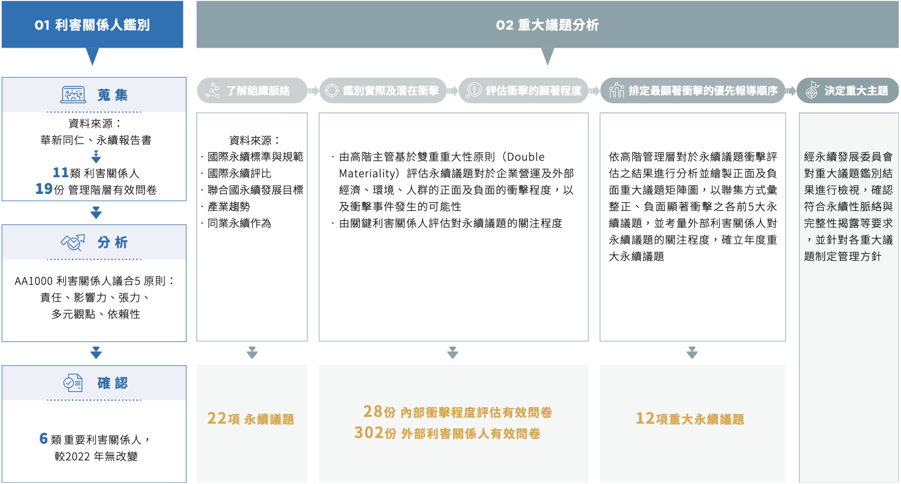Screen dimensions: 901x484
Task: Click the bullet 國際永續評比
Action: (236, 173)
